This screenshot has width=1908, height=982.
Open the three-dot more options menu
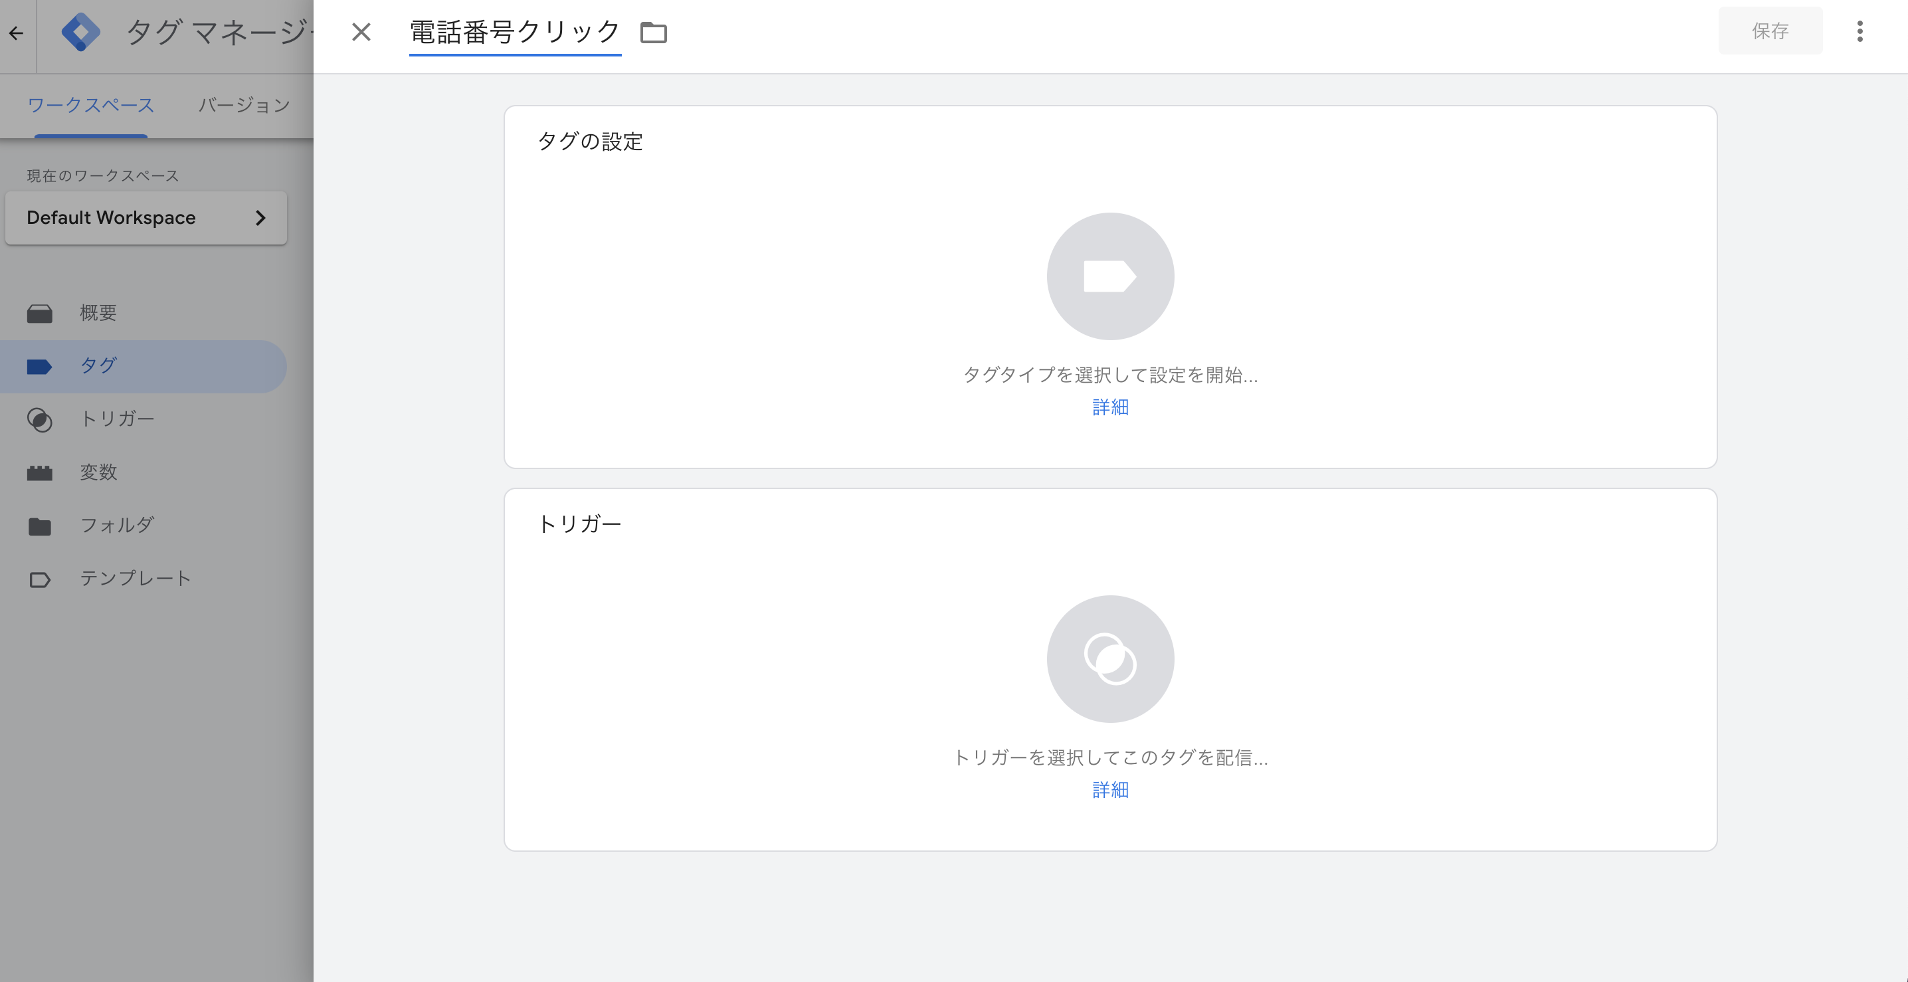click(x=1859, y=31)
